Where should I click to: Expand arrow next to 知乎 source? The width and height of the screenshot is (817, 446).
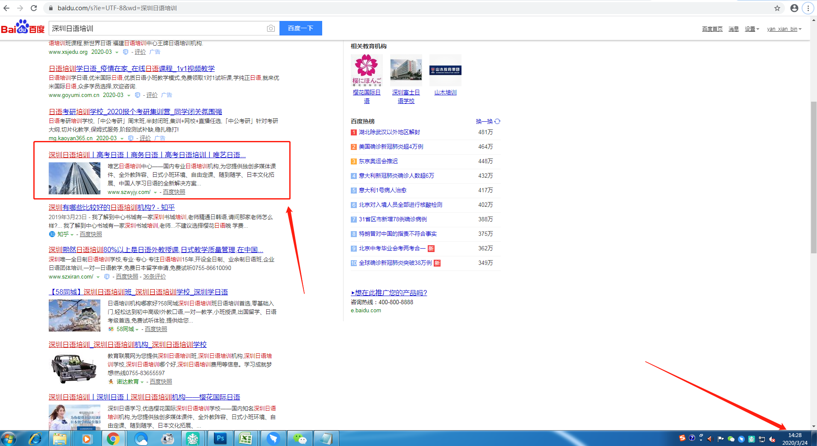pyautogui.click(x=72, y=235)
